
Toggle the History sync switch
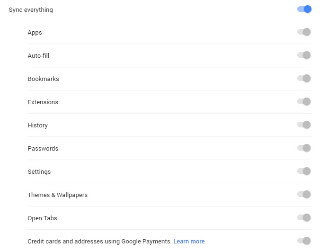(x=304, y=125)
